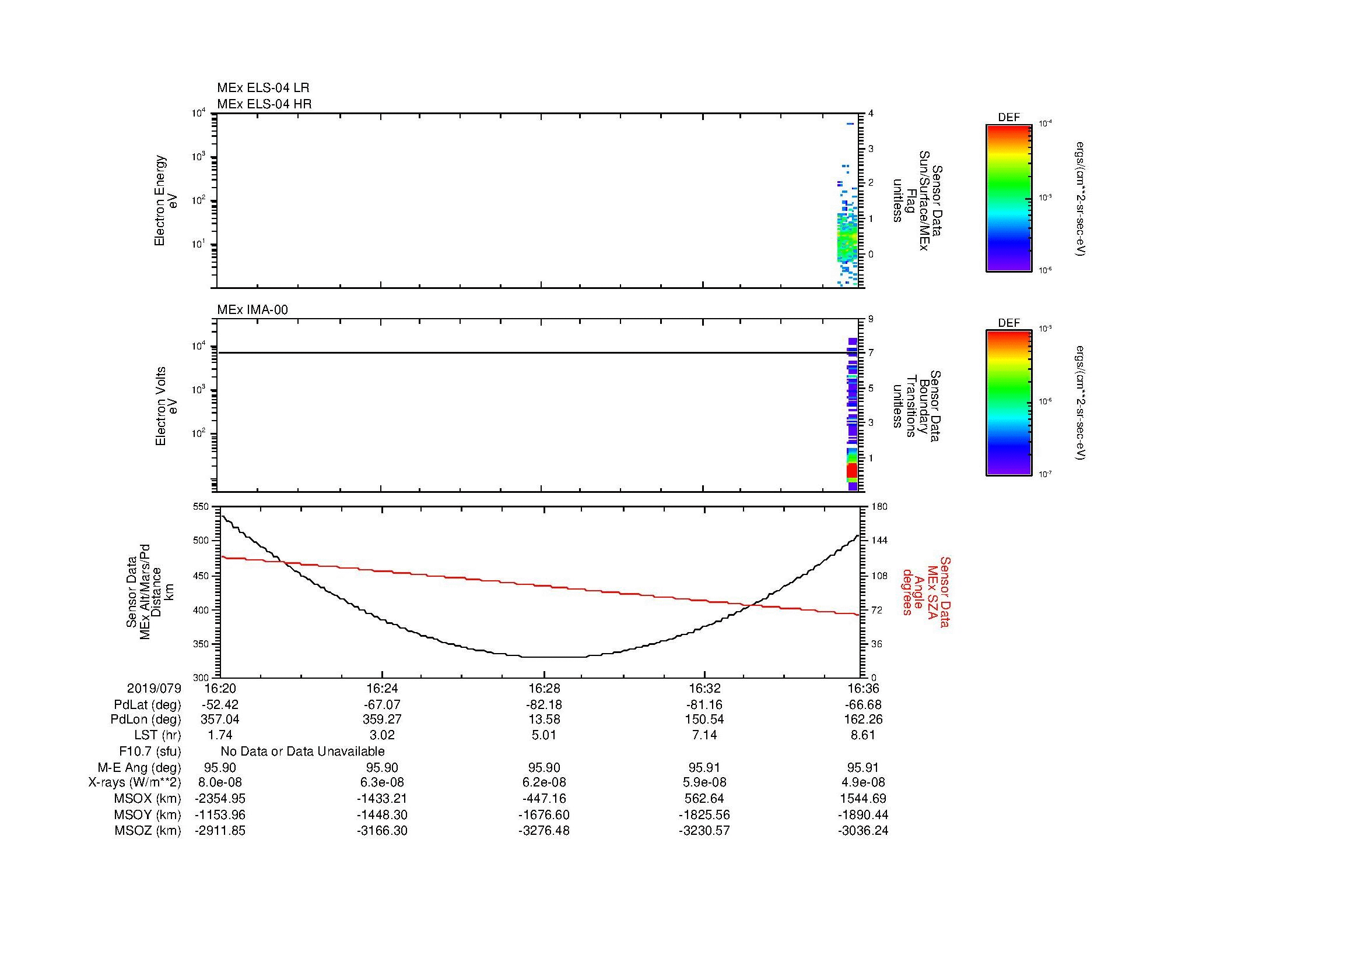Screen dimensions: 1364x963
Task: Click the 180 SZA axis tick label
Action: coord(879,506)
